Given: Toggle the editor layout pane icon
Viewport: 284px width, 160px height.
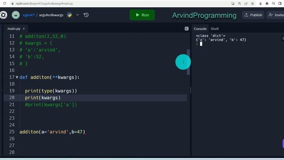Looking at the screenshot, I should pos(186,28).
